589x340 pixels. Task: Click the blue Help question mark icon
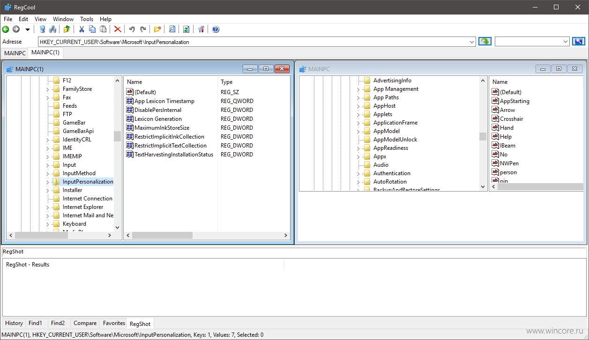pyautogui.click(x=216, y=30)
